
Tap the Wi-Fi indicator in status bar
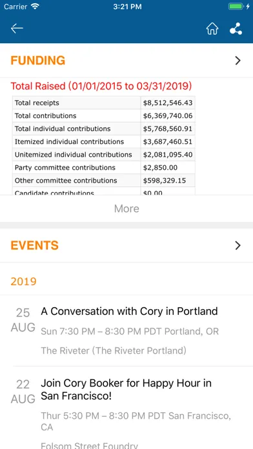pyautogui.click(x=35, y=6)
